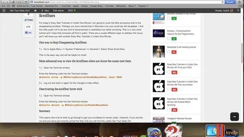This screenshot has height=137, width=244.
Task: Tick the checkbox under #2 The Launchpad article
Action: pos(169,89)
